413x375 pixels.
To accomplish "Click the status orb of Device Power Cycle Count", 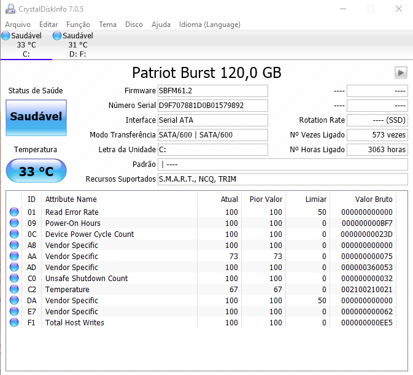I will tap(14, 234).
